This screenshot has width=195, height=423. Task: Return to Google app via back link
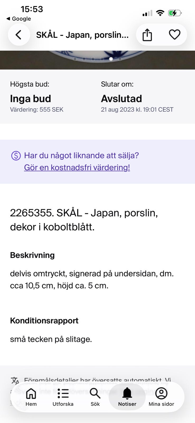click(18, 19)
